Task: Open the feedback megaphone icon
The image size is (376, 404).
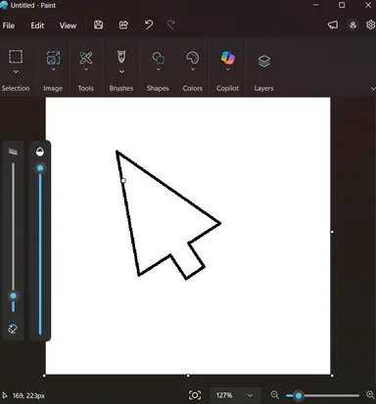Action: coord(333,25)
